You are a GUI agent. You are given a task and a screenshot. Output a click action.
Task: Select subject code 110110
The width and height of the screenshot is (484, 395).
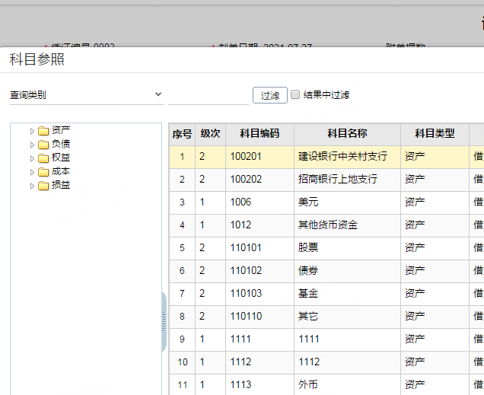(246, 317)
